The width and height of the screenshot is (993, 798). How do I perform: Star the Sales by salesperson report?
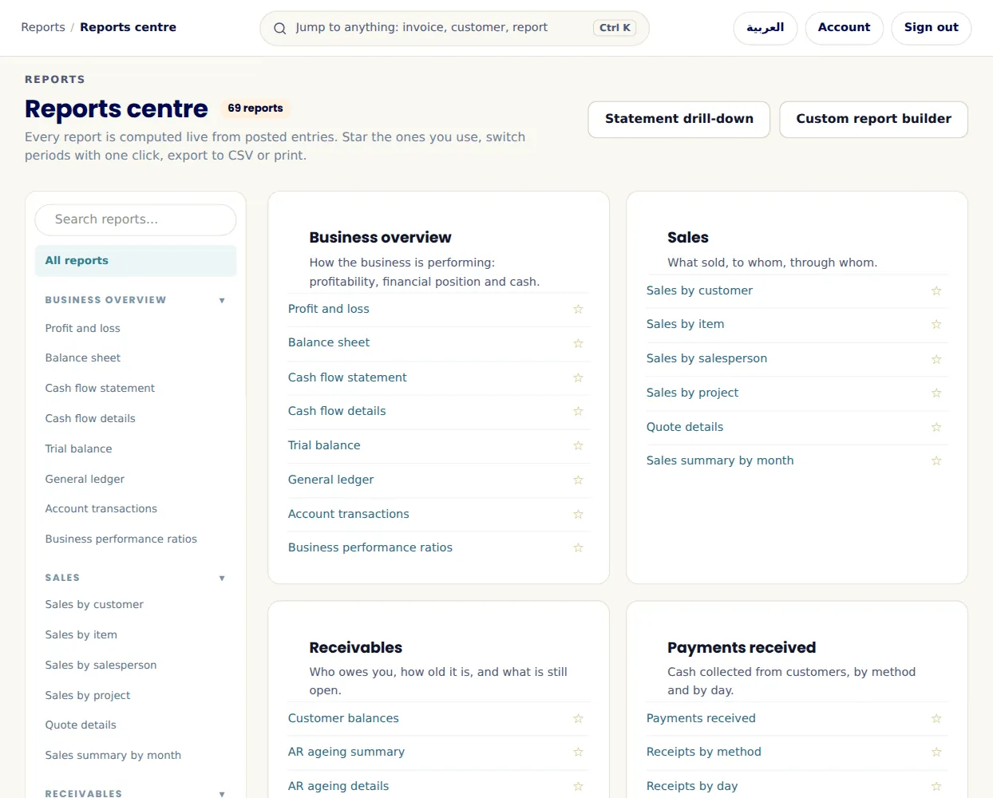[936, 359]
